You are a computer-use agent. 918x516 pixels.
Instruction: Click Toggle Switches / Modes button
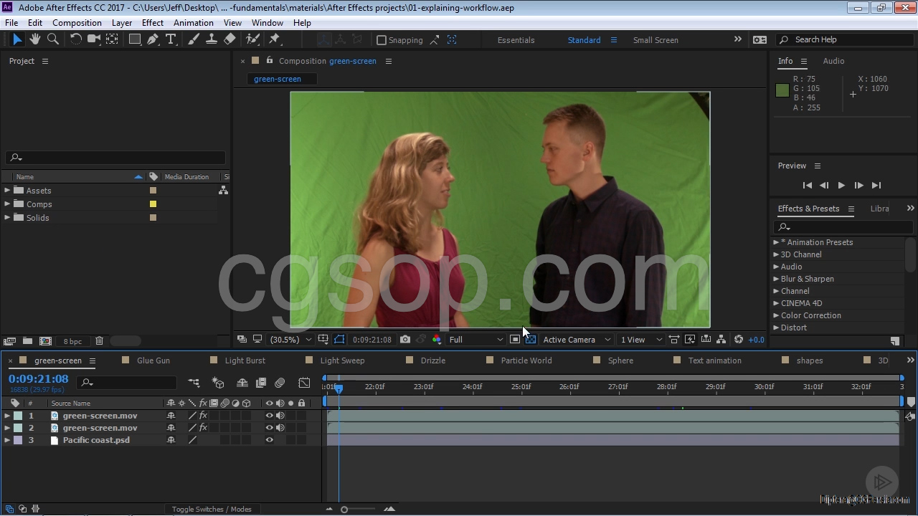click(212, 510)
